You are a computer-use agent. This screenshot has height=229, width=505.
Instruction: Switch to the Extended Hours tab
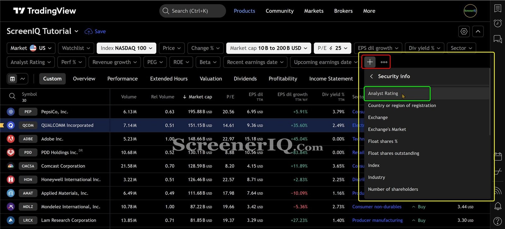click(x=169, y=79)
